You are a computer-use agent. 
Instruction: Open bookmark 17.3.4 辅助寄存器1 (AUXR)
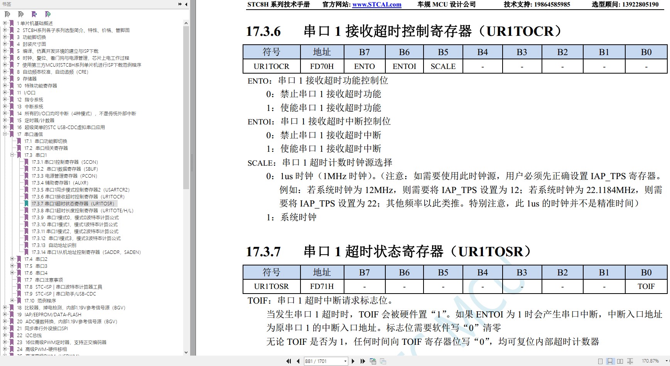point(60,183)
